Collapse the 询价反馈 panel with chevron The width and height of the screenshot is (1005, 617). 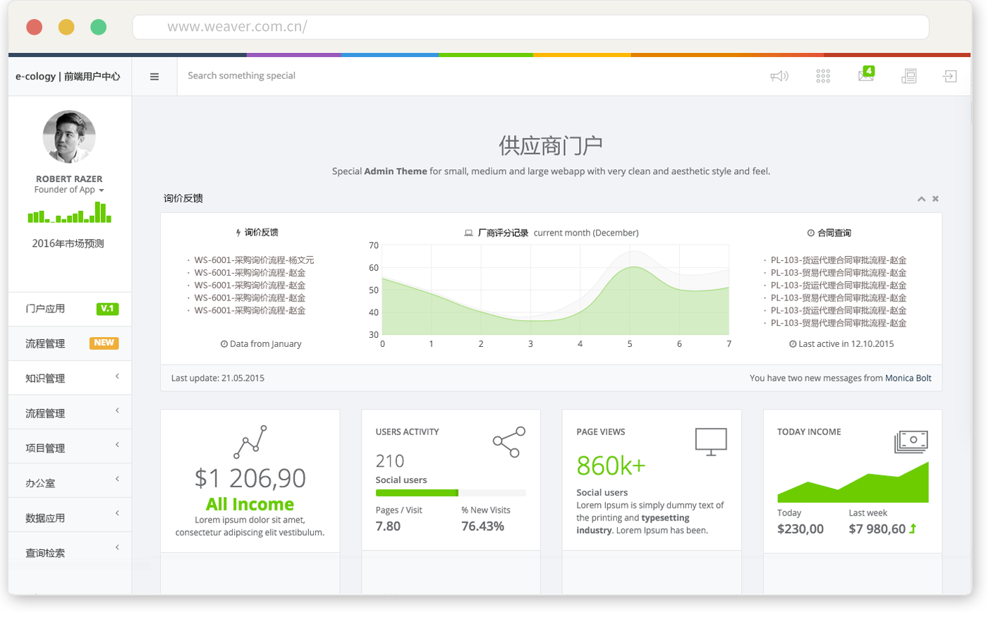pos(921,200)
